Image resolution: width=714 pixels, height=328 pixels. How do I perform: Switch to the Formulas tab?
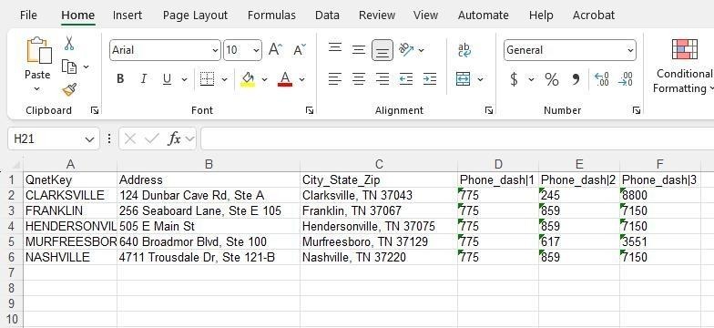(x=271, y=15)
